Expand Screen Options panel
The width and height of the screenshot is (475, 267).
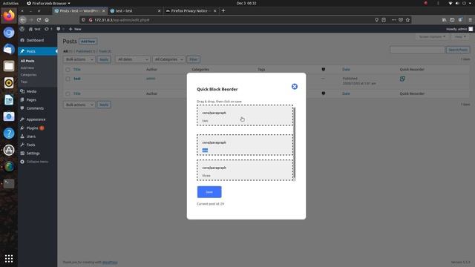coord(432,36)
